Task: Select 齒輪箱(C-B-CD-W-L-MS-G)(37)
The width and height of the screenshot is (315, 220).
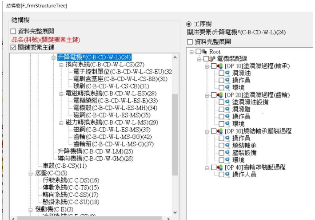Action: 113,144
